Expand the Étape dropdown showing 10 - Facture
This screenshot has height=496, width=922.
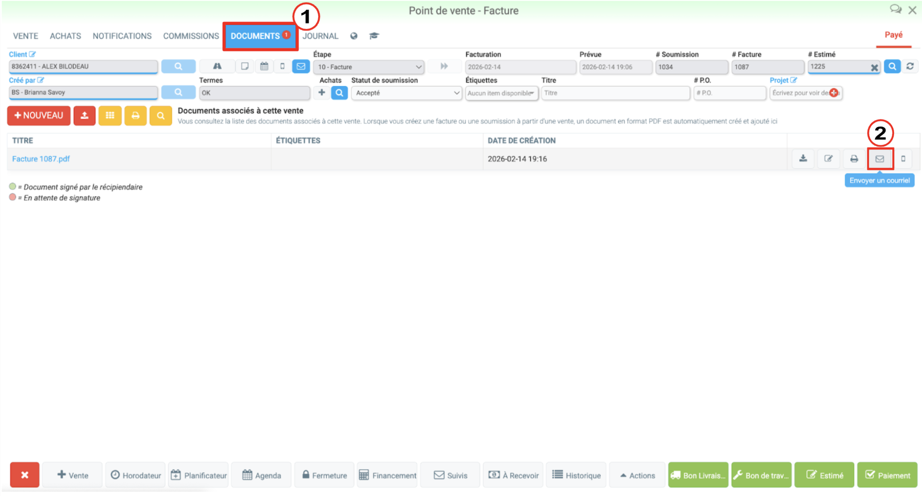pos(369,67)
